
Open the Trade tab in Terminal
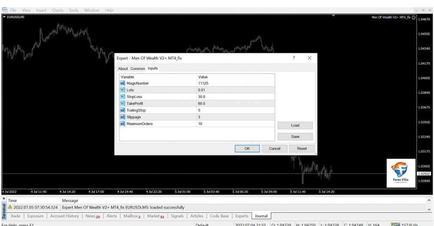click(x=15, y=216)
